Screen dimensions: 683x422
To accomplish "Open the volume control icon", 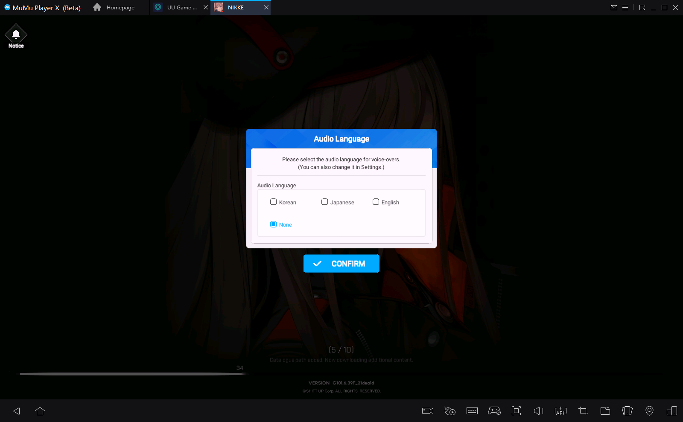I will pyautogui.click(x=538, y=411).
